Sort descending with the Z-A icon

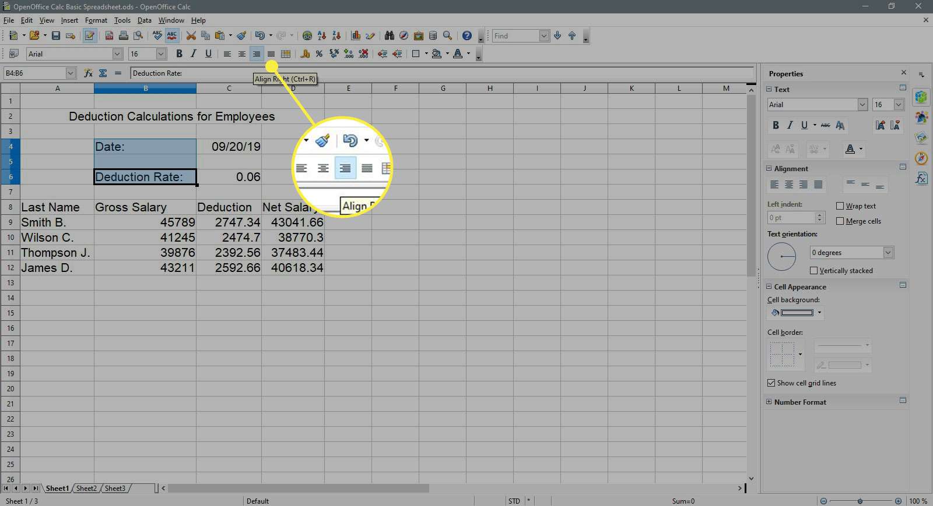(336, 36)
